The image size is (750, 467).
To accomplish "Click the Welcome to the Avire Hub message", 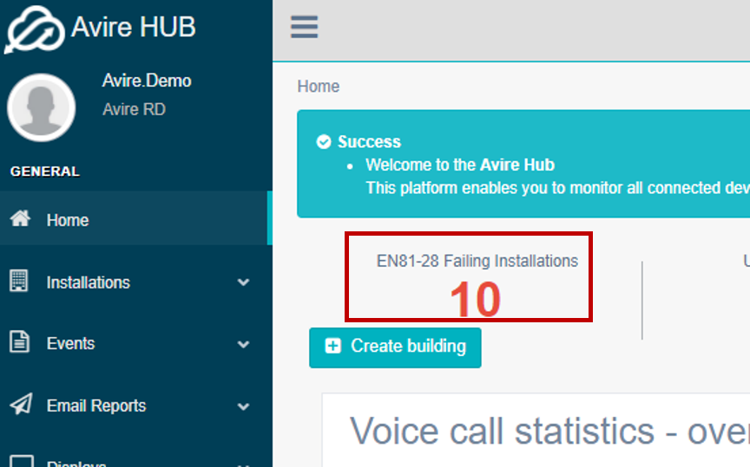I will (x=460, y=165).
